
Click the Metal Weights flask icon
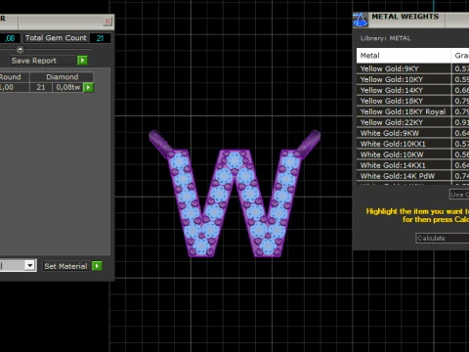coord(361,20)
